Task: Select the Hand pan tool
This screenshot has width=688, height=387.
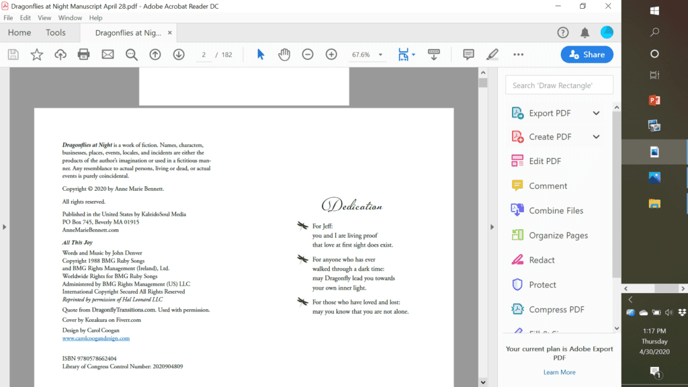Action: coord(284,54)
